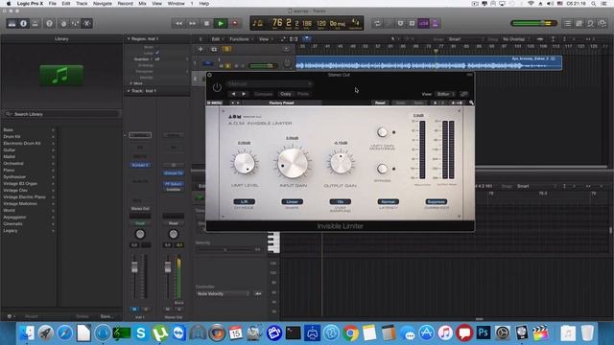Expand the Track Inst 1 inspector section
This screenshot has height=345, width=614.
[129, 91]
